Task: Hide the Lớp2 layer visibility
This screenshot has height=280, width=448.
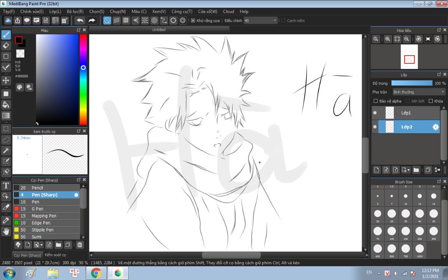Action: (375, 127)
